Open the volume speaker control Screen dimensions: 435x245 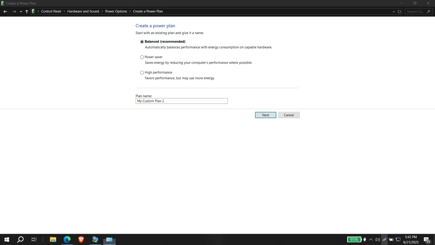[x=378, y=240]
